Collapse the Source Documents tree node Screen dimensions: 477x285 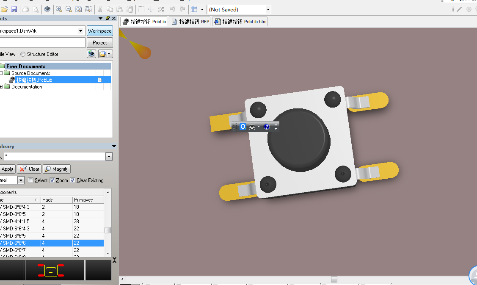[1, 73]
